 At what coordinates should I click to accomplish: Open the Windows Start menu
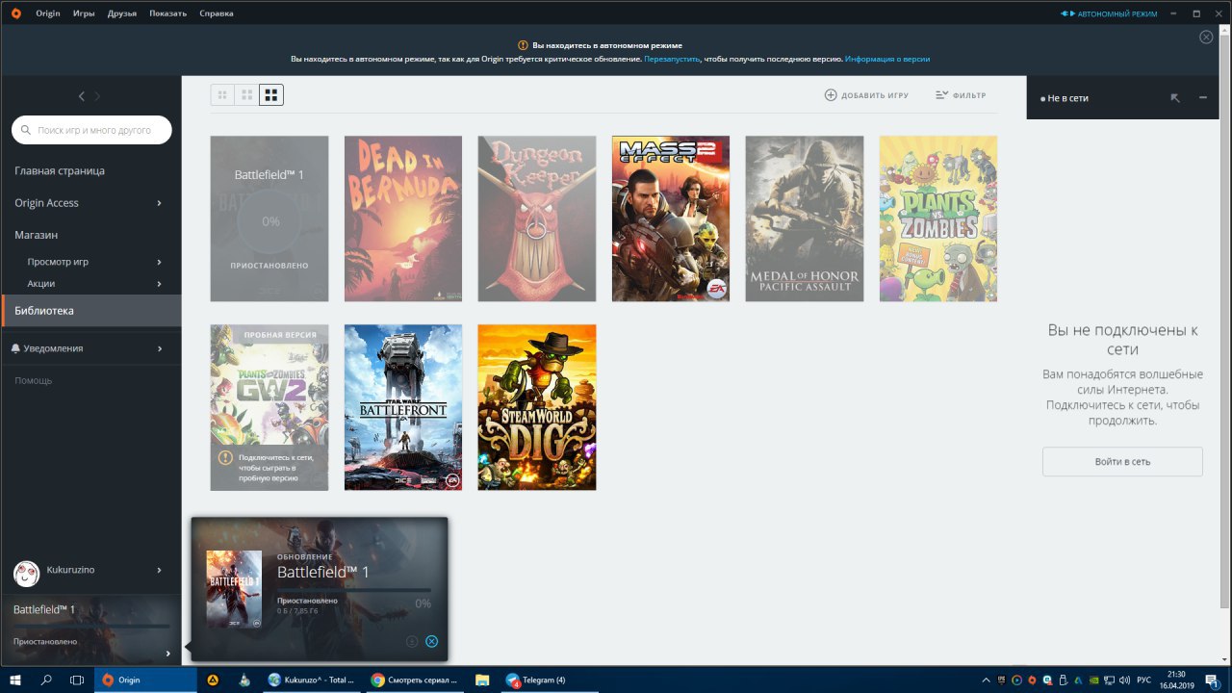[15, 680]
